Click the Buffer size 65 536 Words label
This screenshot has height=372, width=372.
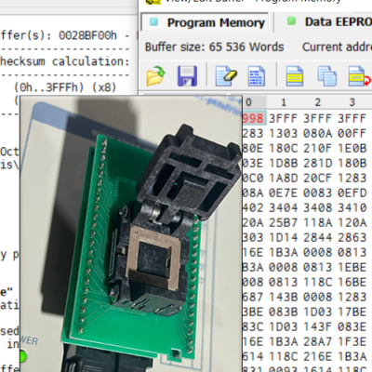[215, 47]
